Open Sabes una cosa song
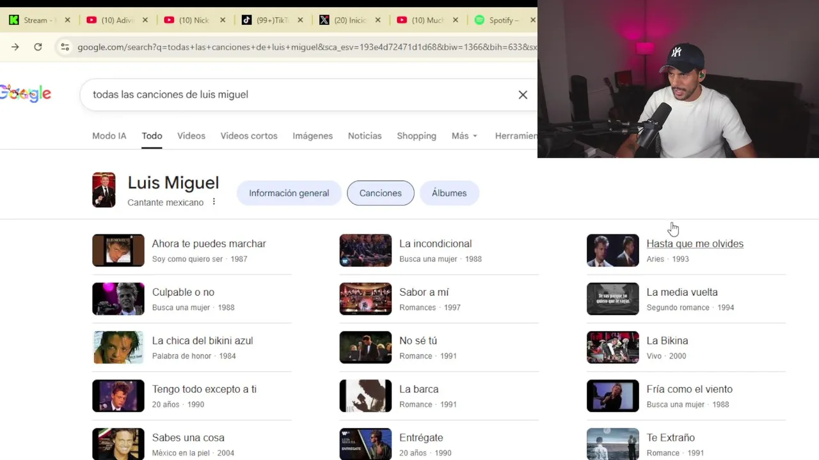 188,438
